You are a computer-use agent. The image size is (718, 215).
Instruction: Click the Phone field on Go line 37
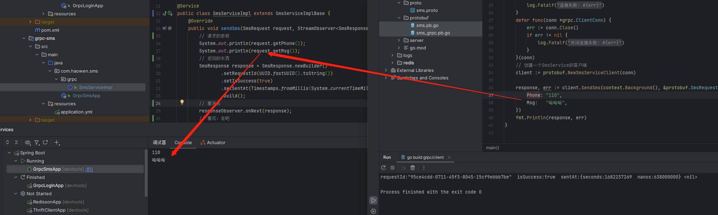click(533, 95)
